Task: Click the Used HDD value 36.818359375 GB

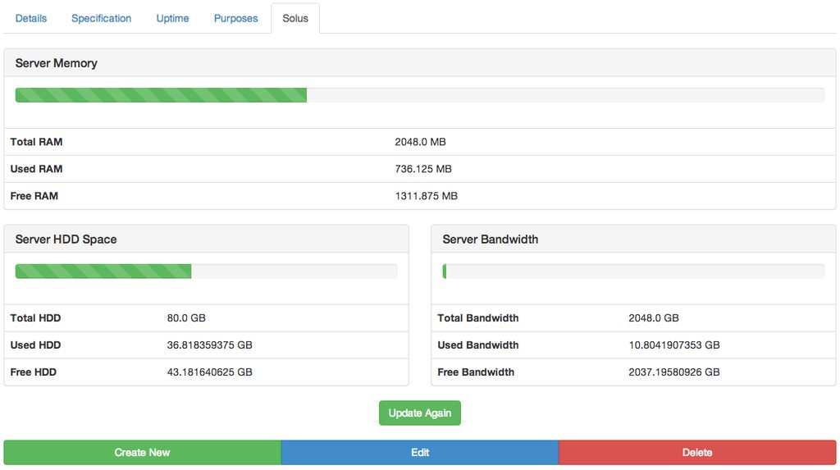Action: [x=209, y=345]
